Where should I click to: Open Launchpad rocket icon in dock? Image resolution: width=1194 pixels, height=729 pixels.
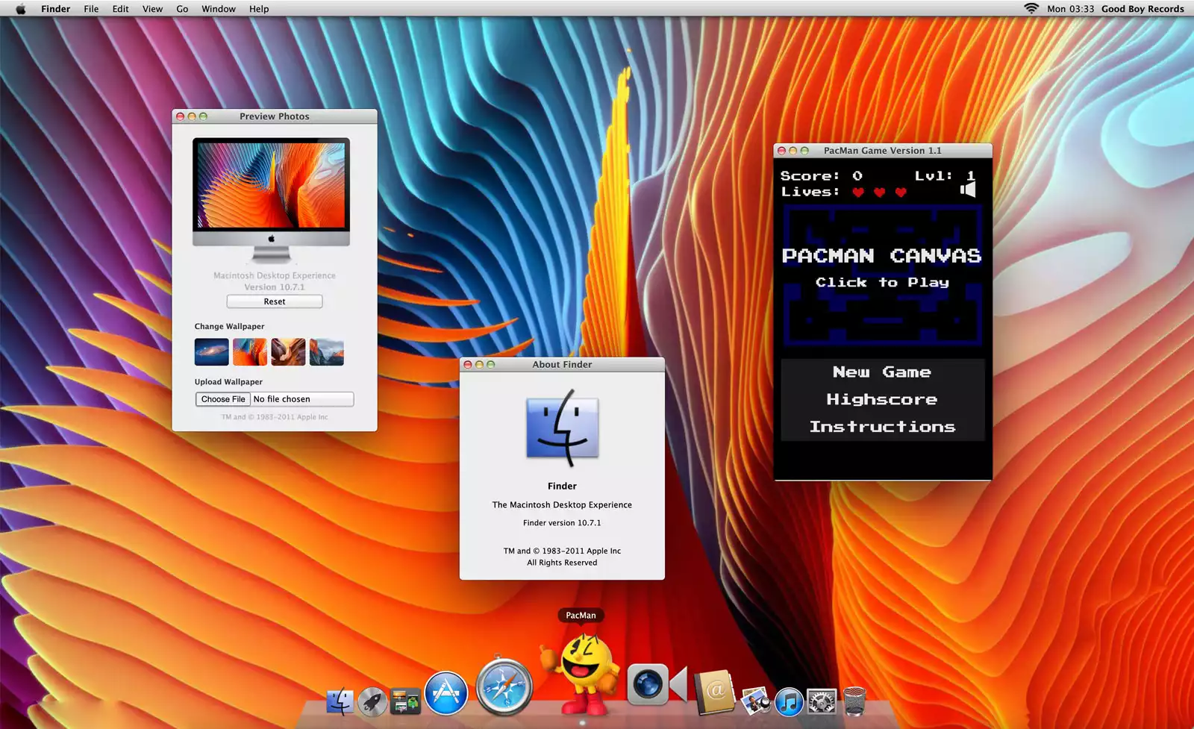coord(372,701)
